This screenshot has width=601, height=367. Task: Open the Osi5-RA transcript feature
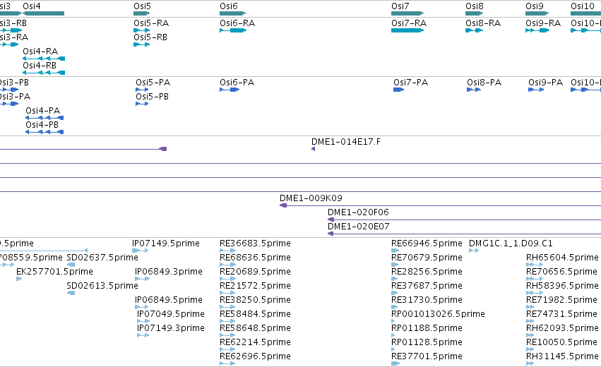click(142, 30)
